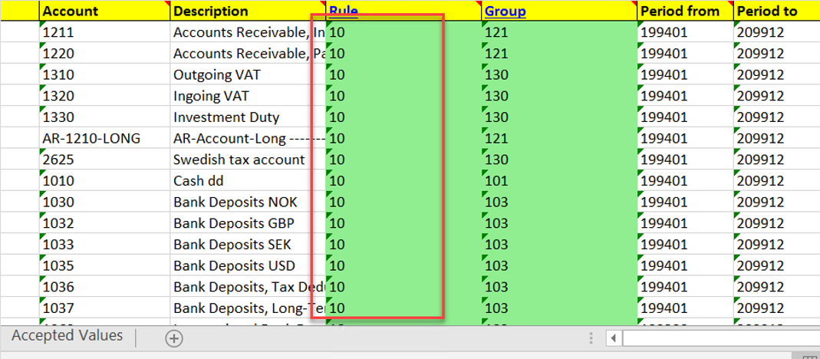Select the Account column header
The width and height of the screenshot is (820, 359).
(104, 11)
